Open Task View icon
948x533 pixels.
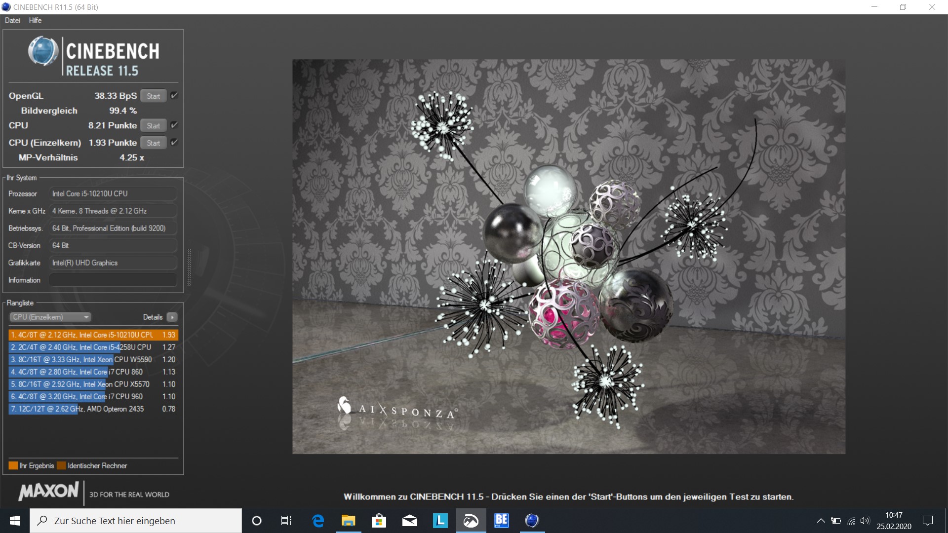pos(286,521)
